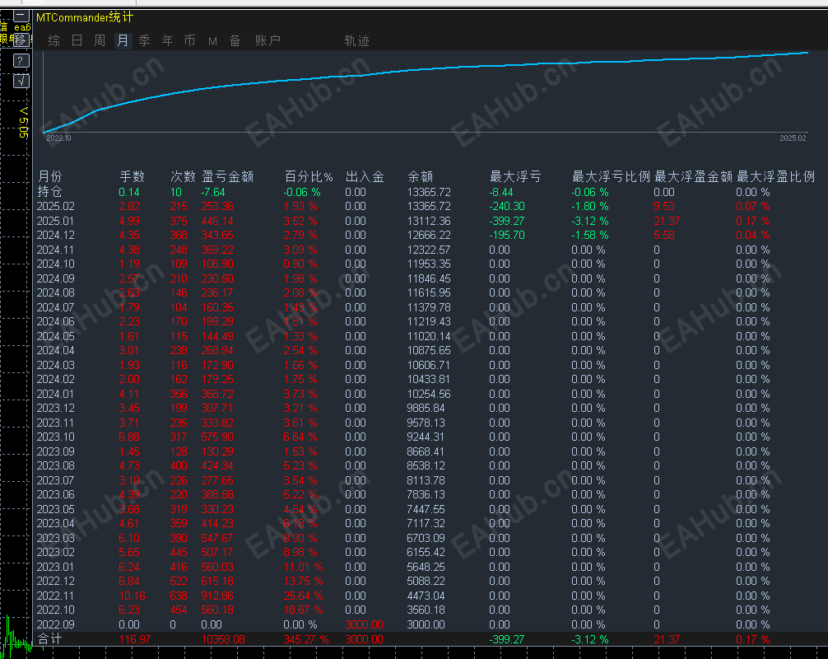Click total lots 116.97
This screenshot has width=828, height=659.
tap(135, 639)
